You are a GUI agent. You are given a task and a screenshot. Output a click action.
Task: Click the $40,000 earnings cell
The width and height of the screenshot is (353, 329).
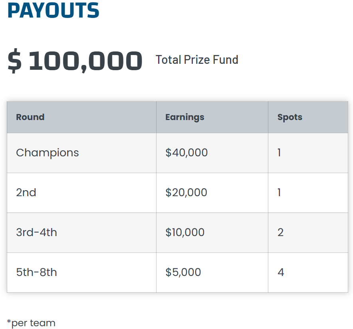click(x=186, y=153)
